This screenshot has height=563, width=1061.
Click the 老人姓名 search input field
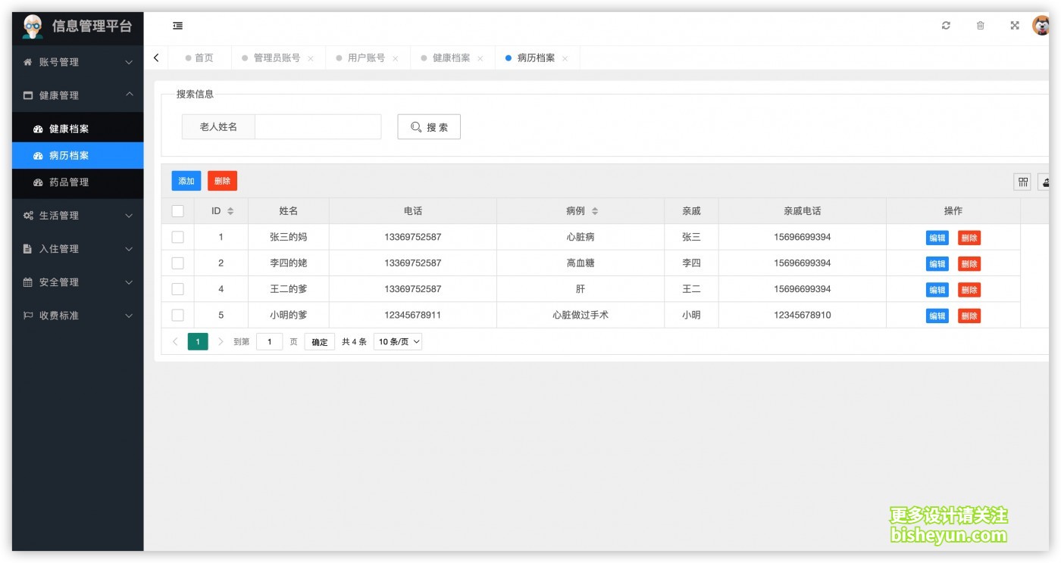(x=318, y=127)
